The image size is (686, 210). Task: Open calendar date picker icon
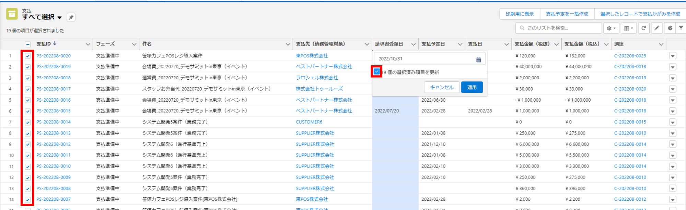click(x=478, y=60)
